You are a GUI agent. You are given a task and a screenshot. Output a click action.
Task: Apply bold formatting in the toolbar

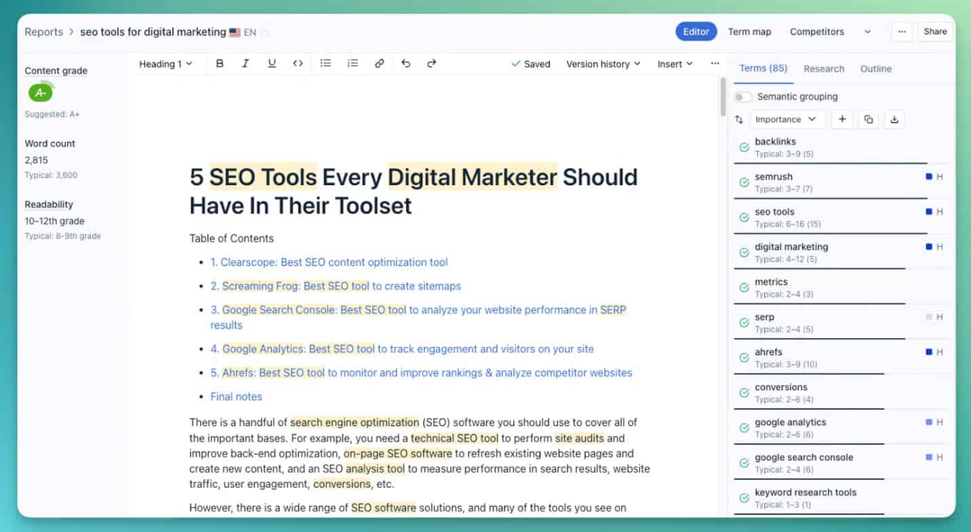tap(220, 64)
